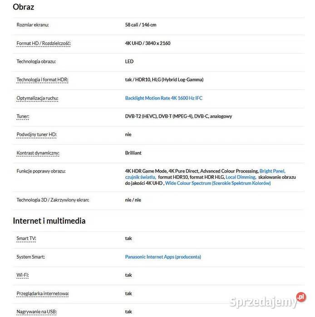Image resolution: width=315 pixels, height=317 pixels.
Task: Click the Internet i multimedia heading
Action: (49, 221)
